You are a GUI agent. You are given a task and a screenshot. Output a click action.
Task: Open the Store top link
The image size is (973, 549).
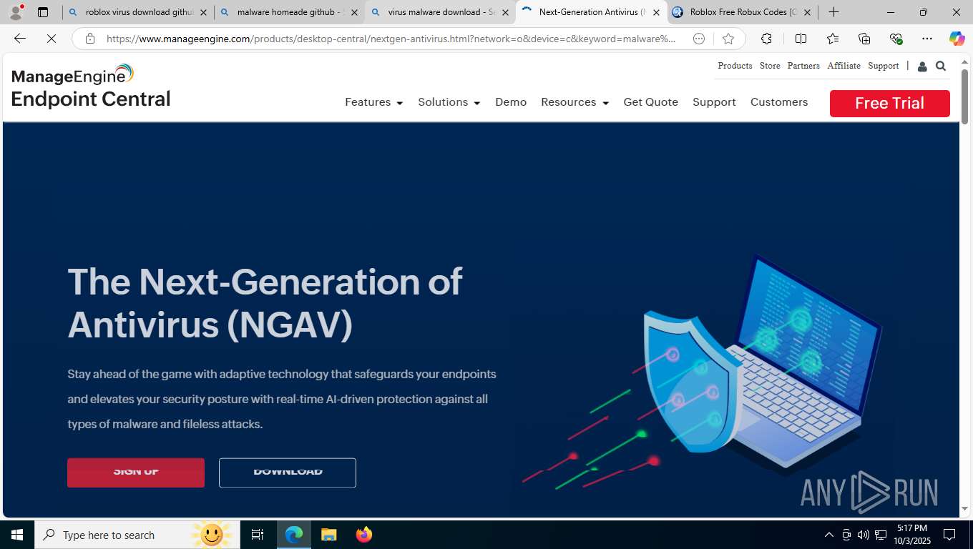(770, 66)
